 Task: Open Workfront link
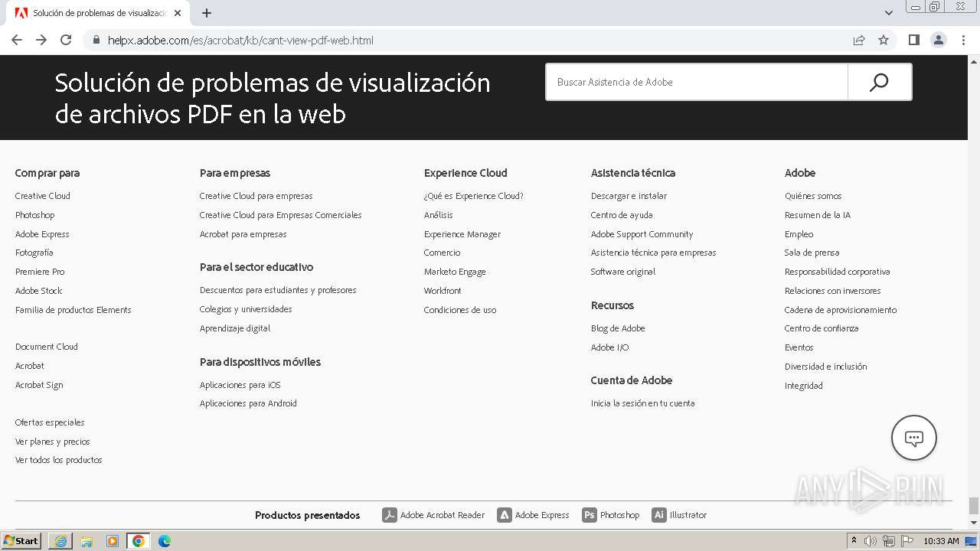coord(443,291)
